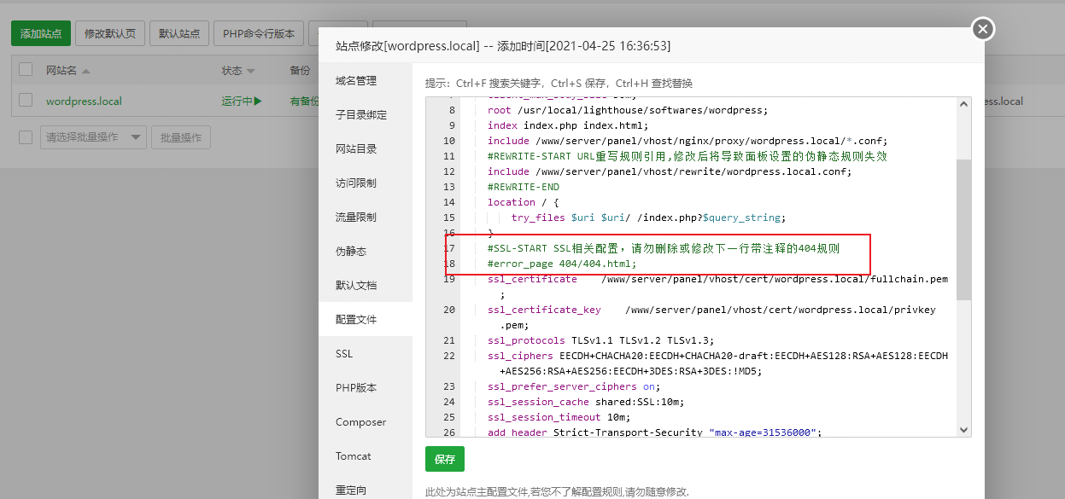This screenshot has height=499, width=1065.
Task: Switch to the PHP版本 tab
Action: tap(366, 387)
